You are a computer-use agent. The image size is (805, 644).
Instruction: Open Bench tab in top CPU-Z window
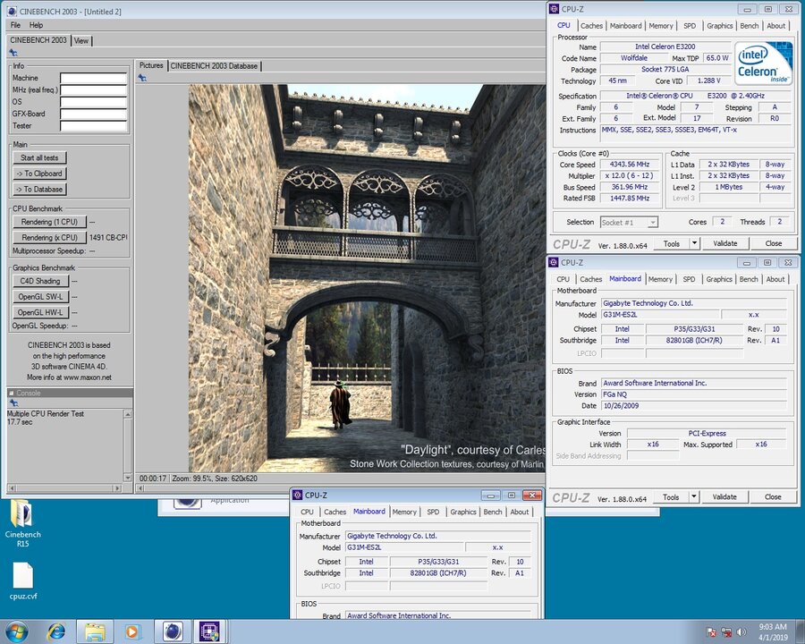pyautogui.click(x=749, y=26)
